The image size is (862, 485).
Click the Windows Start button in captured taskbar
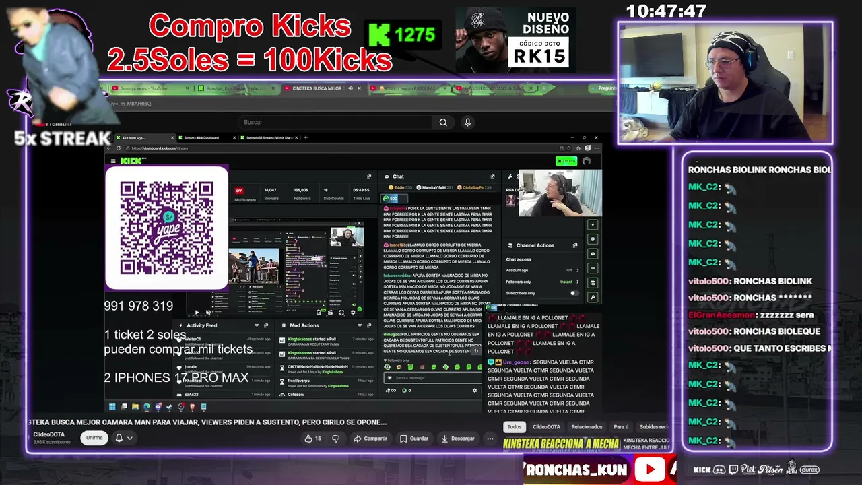pyautogui.click(x=112, y=406)
